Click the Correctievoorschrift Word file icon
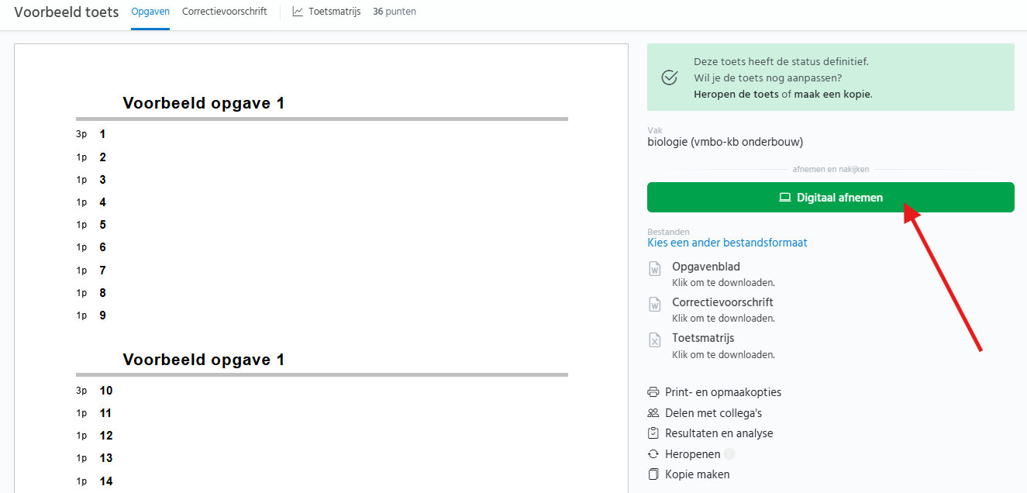Screen dimensions: 1027x493 655,305
